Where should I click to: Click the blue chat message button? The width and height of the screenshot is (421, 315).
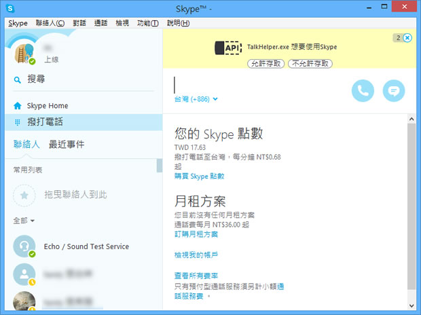(x=394, y=91)
